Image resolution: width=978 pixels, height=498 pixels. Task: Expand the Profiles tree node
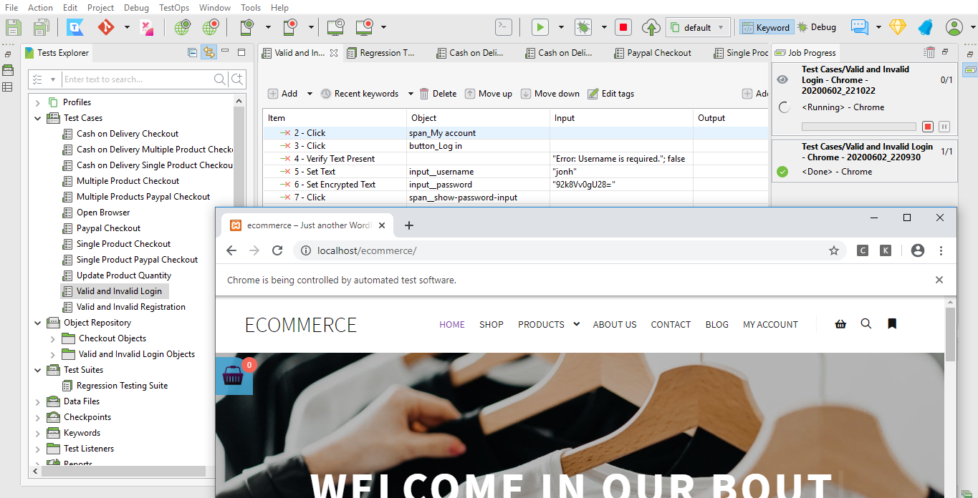coord(38,102)
